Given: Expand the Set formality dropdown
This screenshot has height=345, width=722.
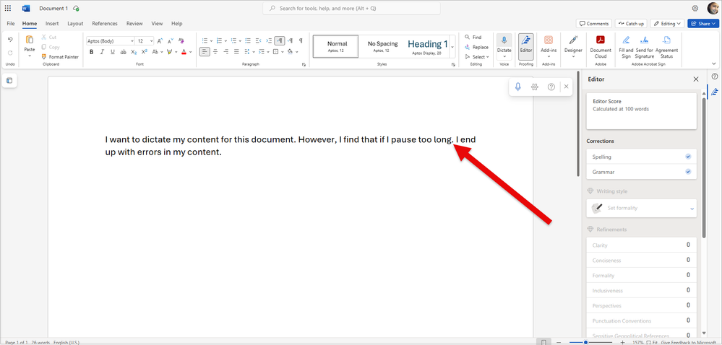Looking at the screenshot, I should (x=692, y=209).
